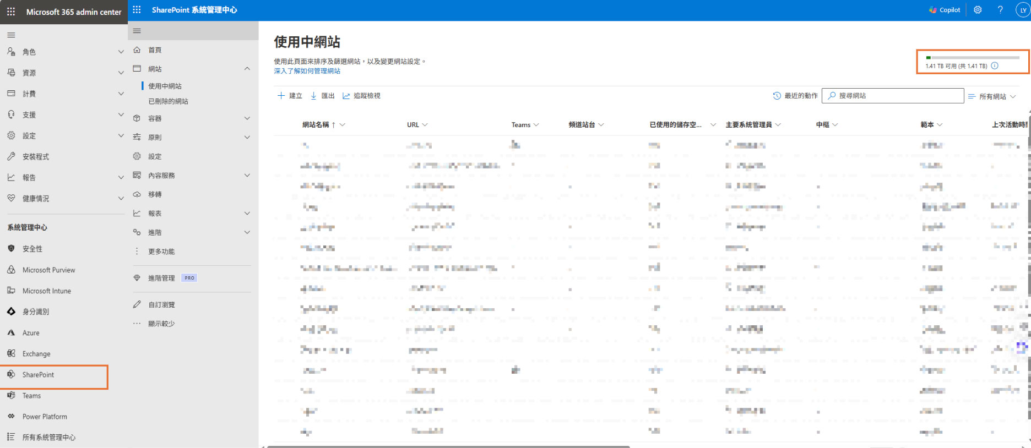Click the storage usage progress bar

973,57
